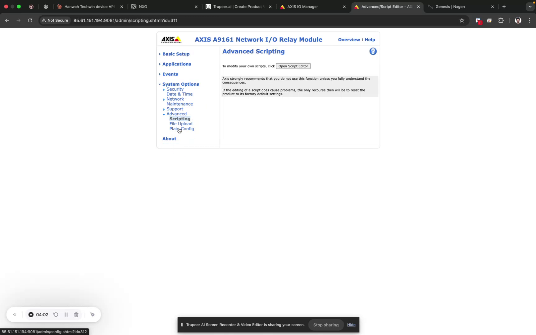Click the Stop sharing button
536x335 pixels.
325,325
